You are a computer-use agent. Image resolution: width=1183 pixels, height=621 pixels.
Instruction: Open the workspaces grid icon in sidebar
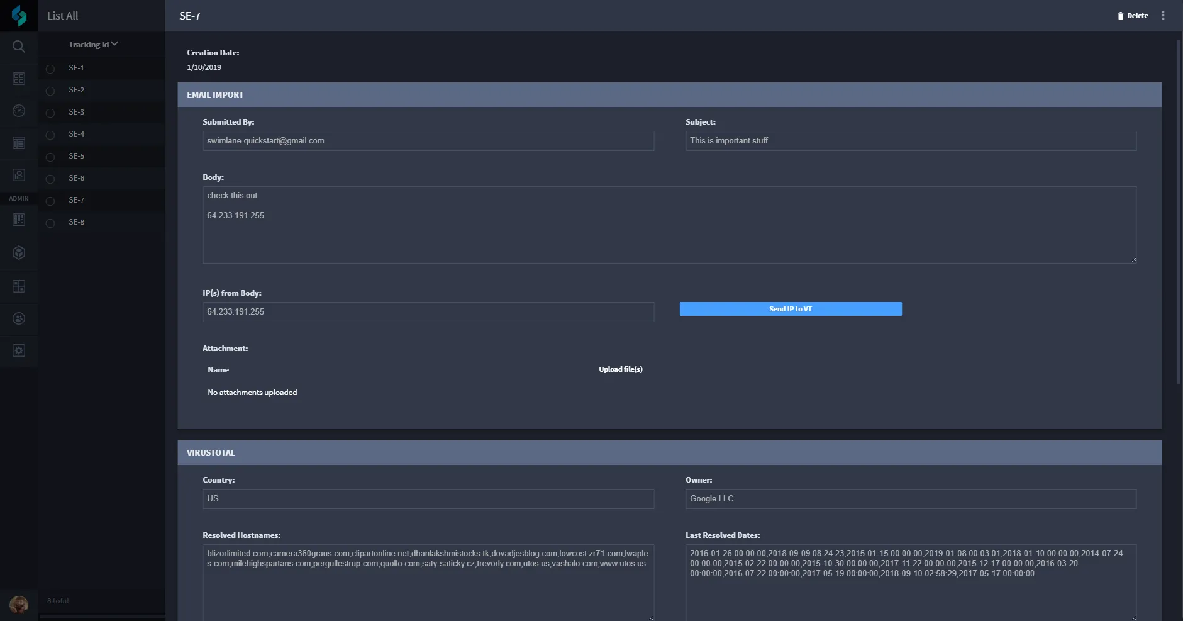tap(19, 79)
